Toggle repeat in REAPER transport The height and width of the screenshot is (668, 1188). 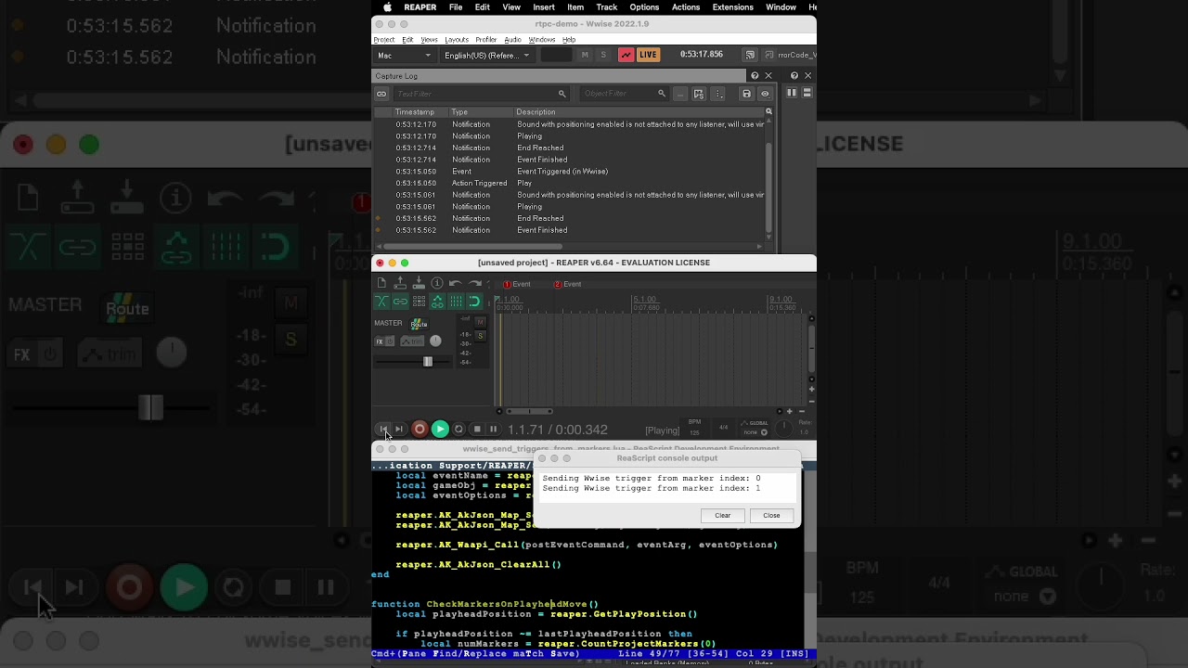[x=458, y=429]
